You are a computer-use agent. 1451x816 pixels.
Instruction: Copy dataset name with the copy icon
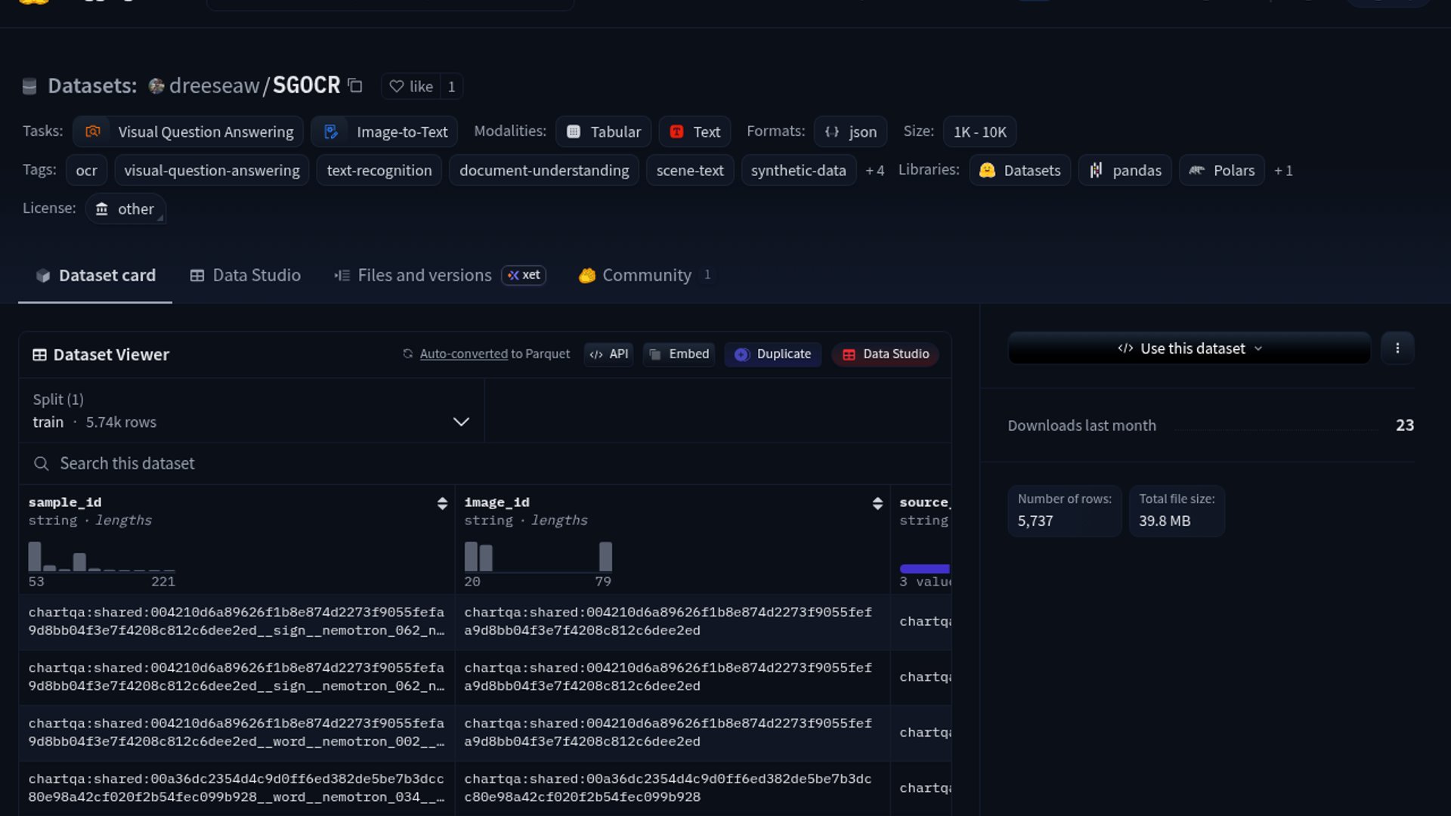point(355,86)
